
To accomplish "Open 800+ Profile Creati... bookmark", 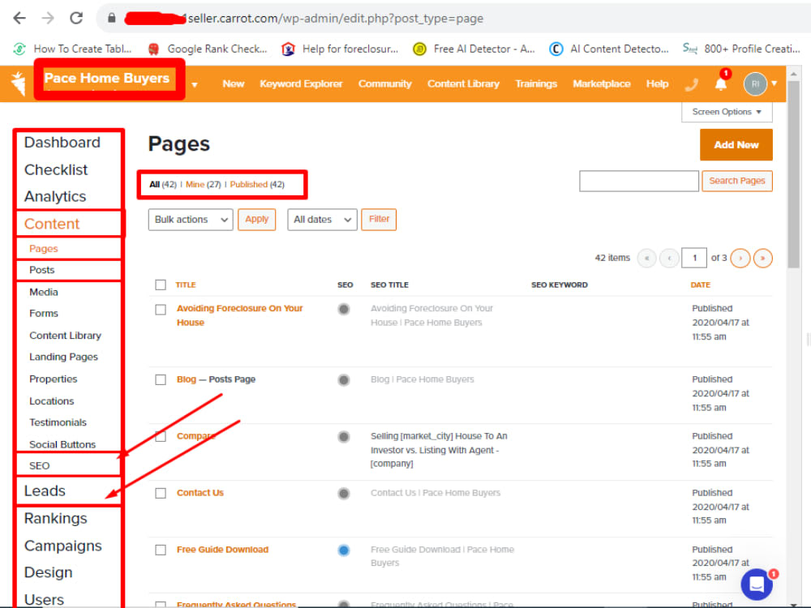I will [x=742, y=49].
